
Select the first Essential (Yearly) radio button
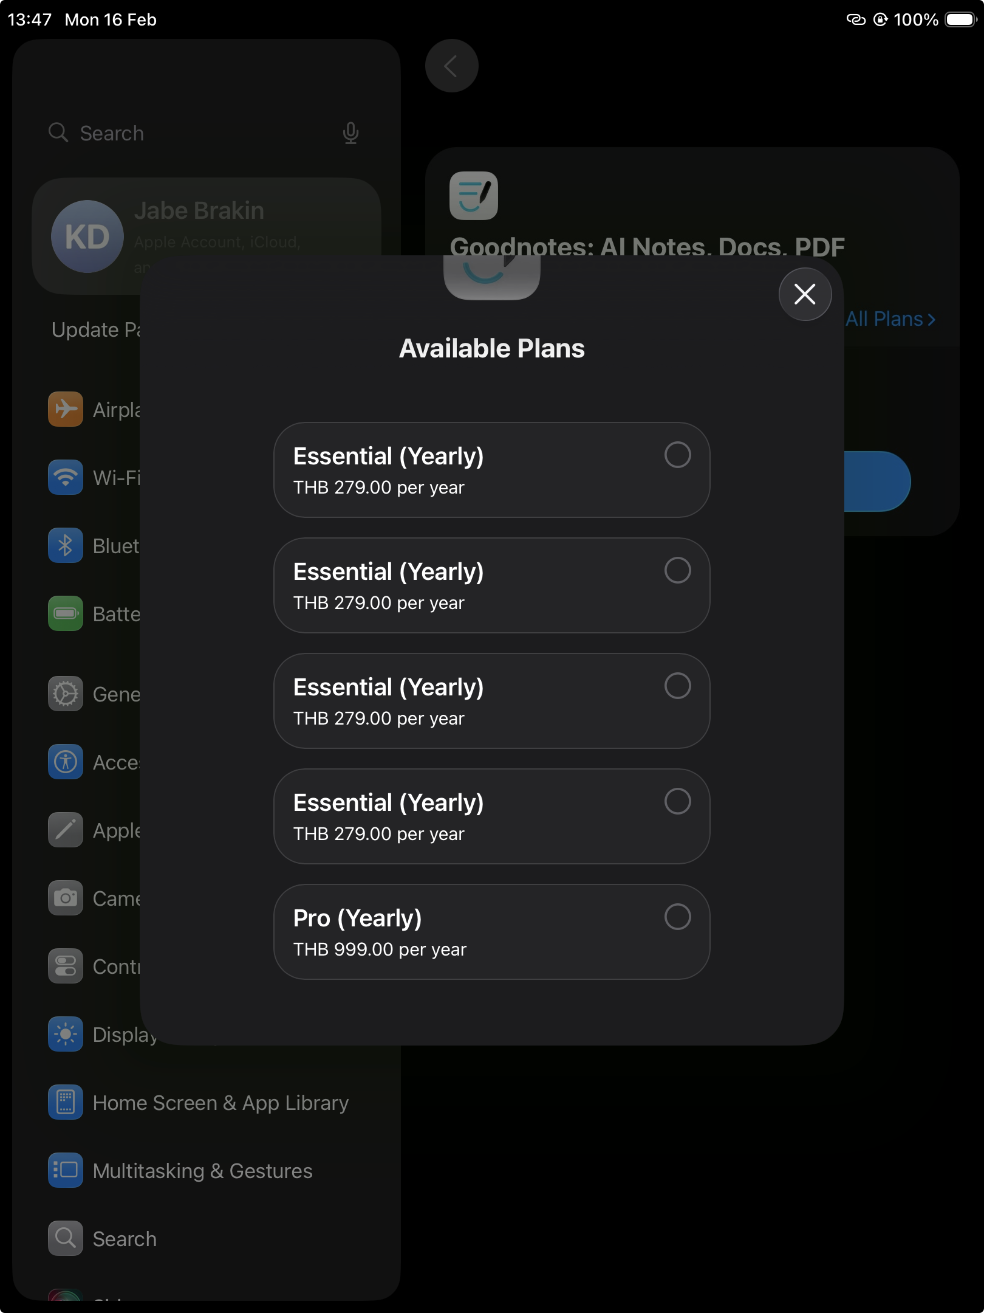click(x=677, y=455)
